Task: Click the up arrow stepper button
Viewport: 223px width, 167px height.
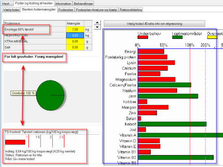Action: click(x=97, y=22)
